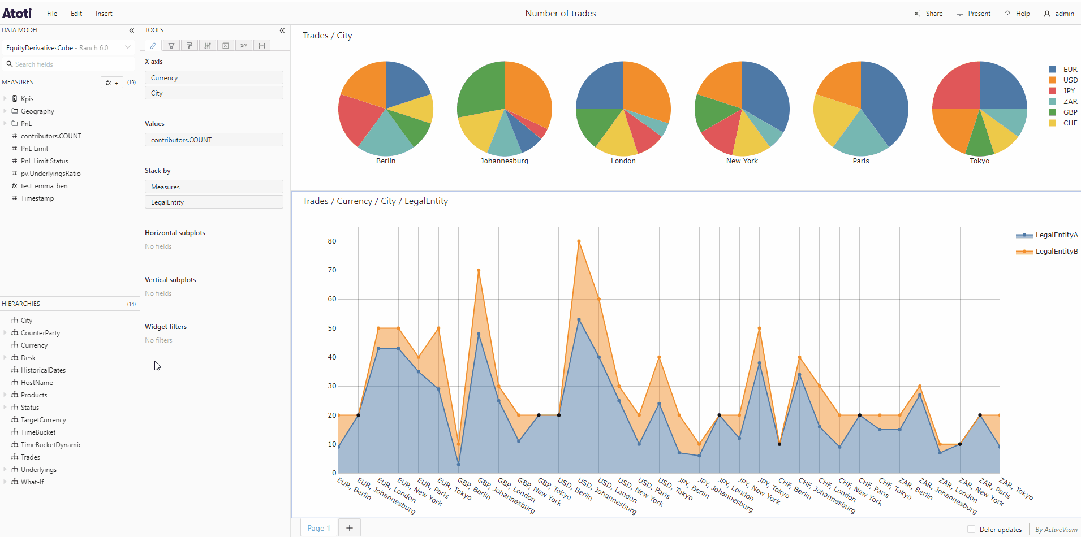
Task: Click the hierarchy icon beside Trades
Action: (15, 457)
